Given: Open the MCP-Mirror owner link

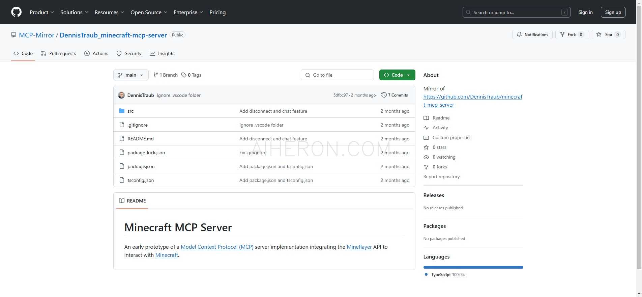Looking at the screenshot, I should (x=36, y=35).
